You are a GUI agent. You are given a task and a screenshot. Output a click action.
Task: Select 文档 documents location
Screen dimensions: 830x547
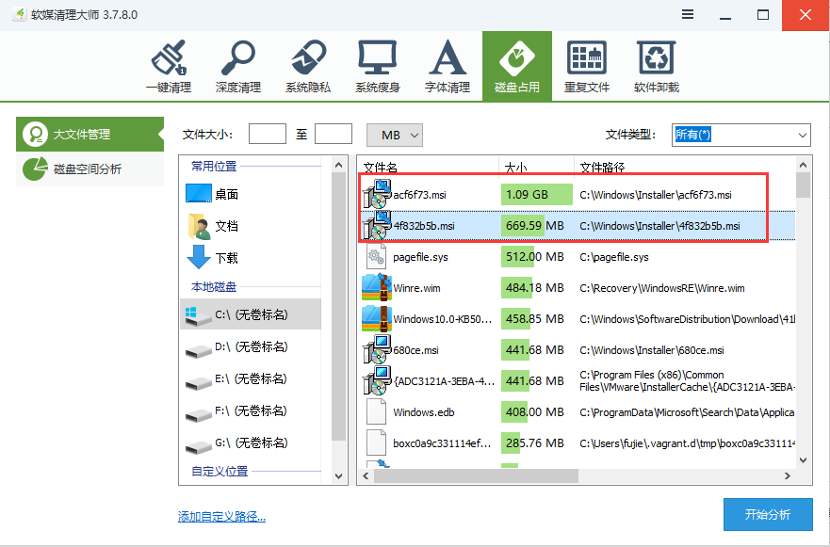click(x=251, y=226)
